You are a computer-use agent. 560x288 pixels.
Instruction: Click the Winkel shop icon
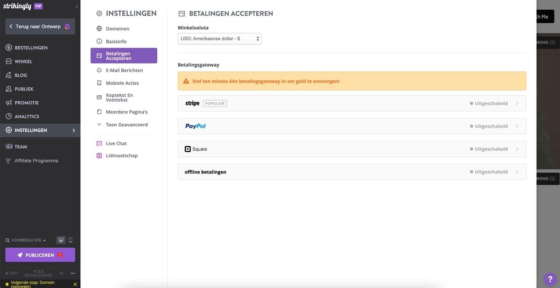click(x=8, y=61)
